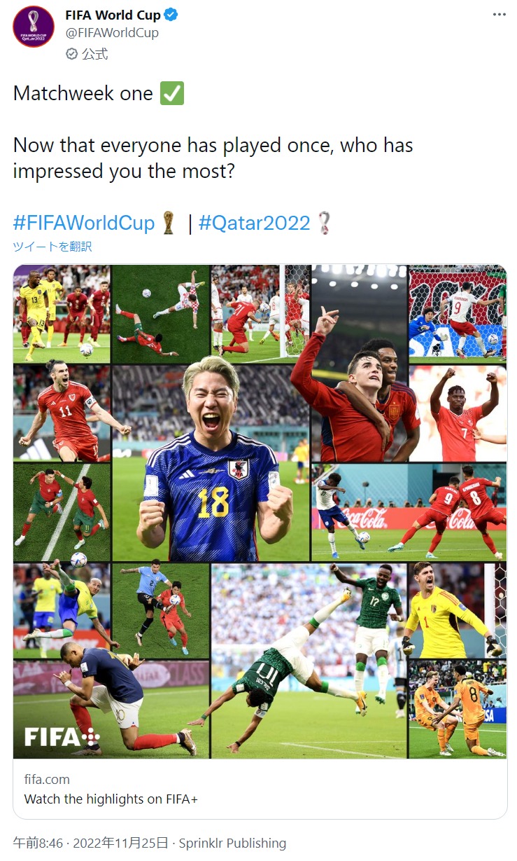The image size is (517, 861).
Task: Click the trophy emoji after #FIFAWorldCup
Action: tap(168, 223)
